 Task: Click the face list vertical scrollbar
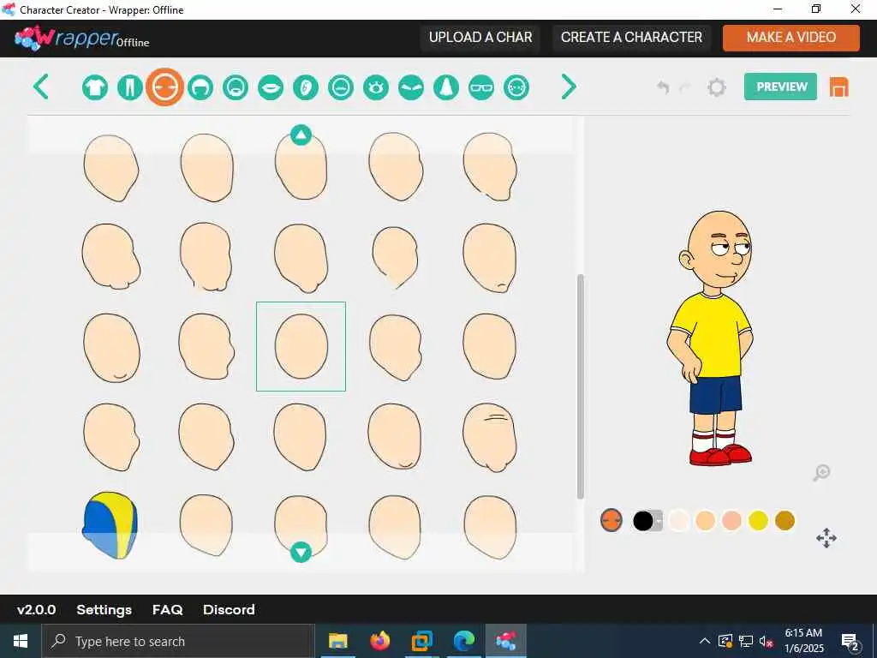click(x=581, y=386)
